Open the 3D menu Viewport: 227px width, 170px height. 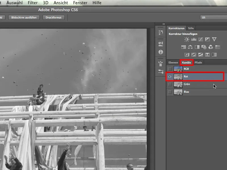[46, 3]
